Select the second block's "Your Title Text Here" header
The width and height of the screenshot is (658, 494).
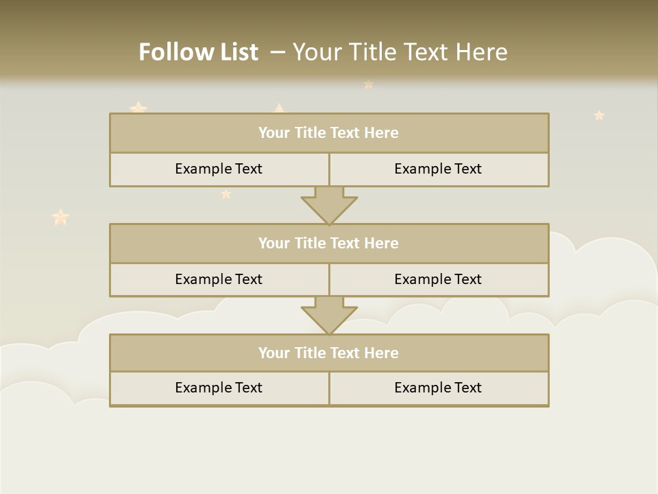(x=328, y=243)
